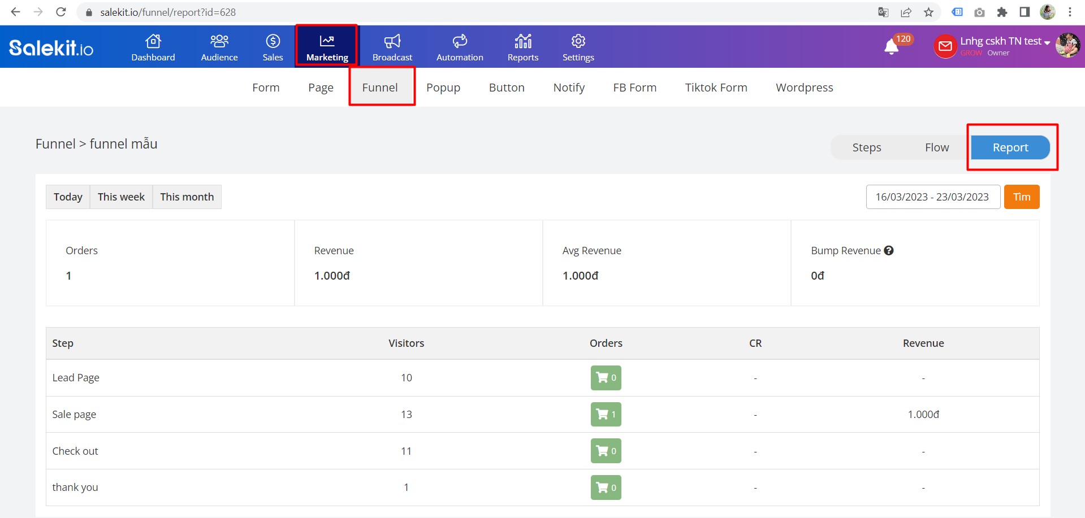This screenshot has height=518, width=1085.
Task: Filter report by Today
Action: pos(68,197)
